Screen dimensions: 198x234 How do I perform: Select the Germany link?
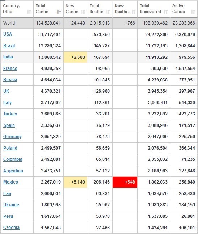12,137
